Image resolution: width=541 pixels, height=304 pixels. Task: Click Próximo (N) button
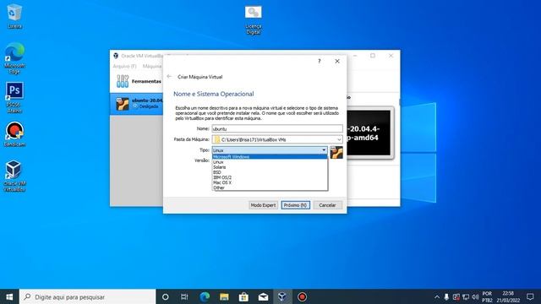point(296,205)
